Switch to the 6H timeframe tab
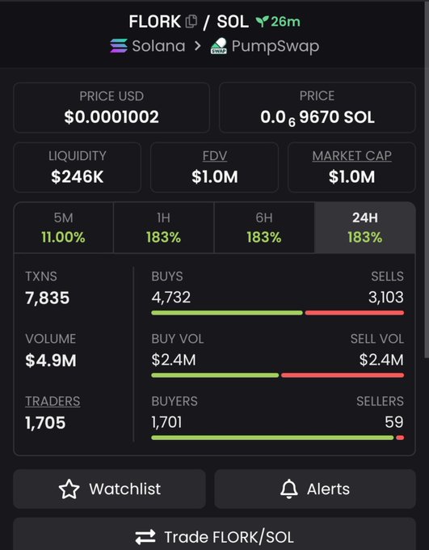The image size is (429, 550). tap(264, 227)
